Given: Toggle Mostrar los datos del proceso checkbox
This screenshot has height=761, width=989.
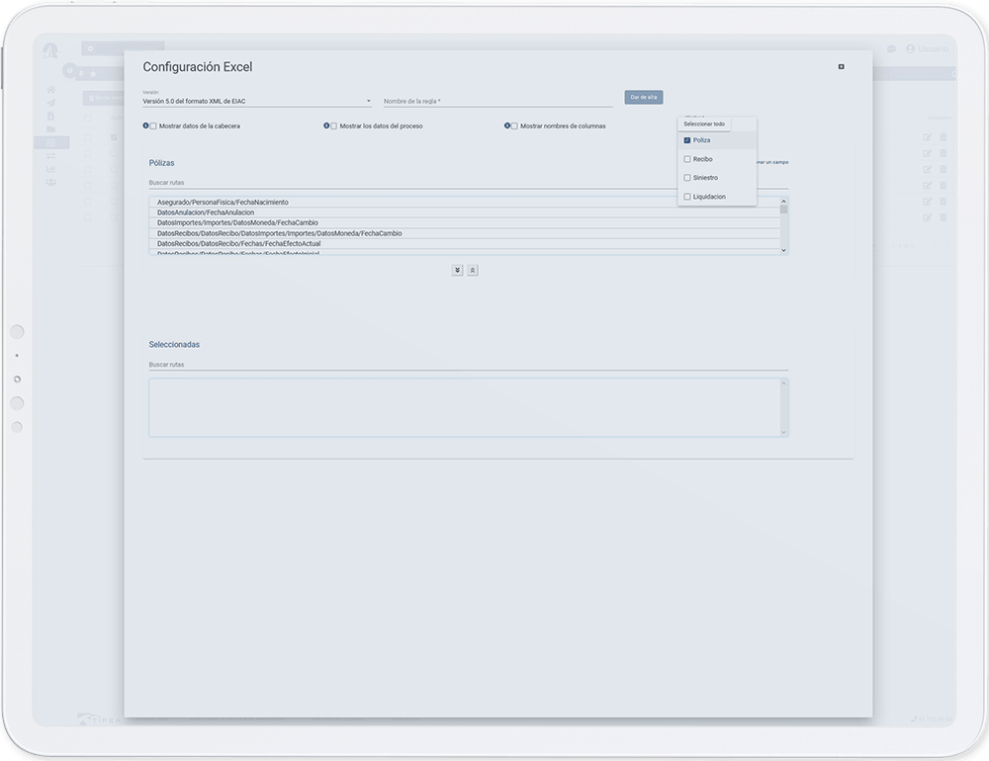Looking at the screenshot, I should (x=334, y=127).
